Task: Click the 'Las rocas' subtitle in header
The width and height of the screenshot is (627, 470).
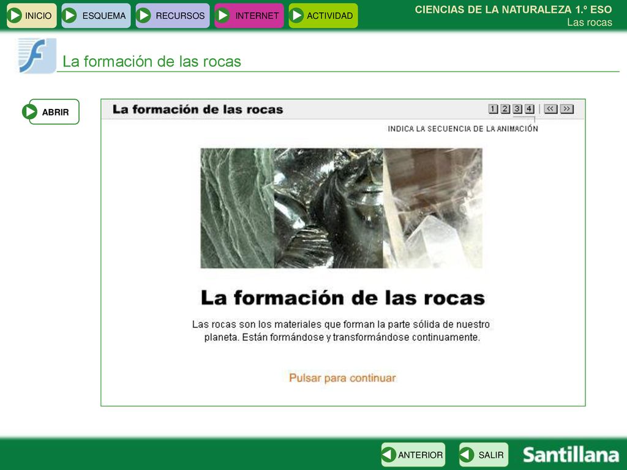Action: (x=590, y=23)
